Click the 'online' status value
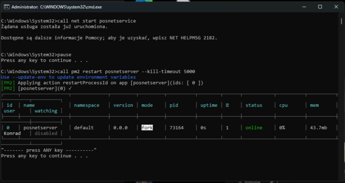Screen dimensions: 345x183 254,127
